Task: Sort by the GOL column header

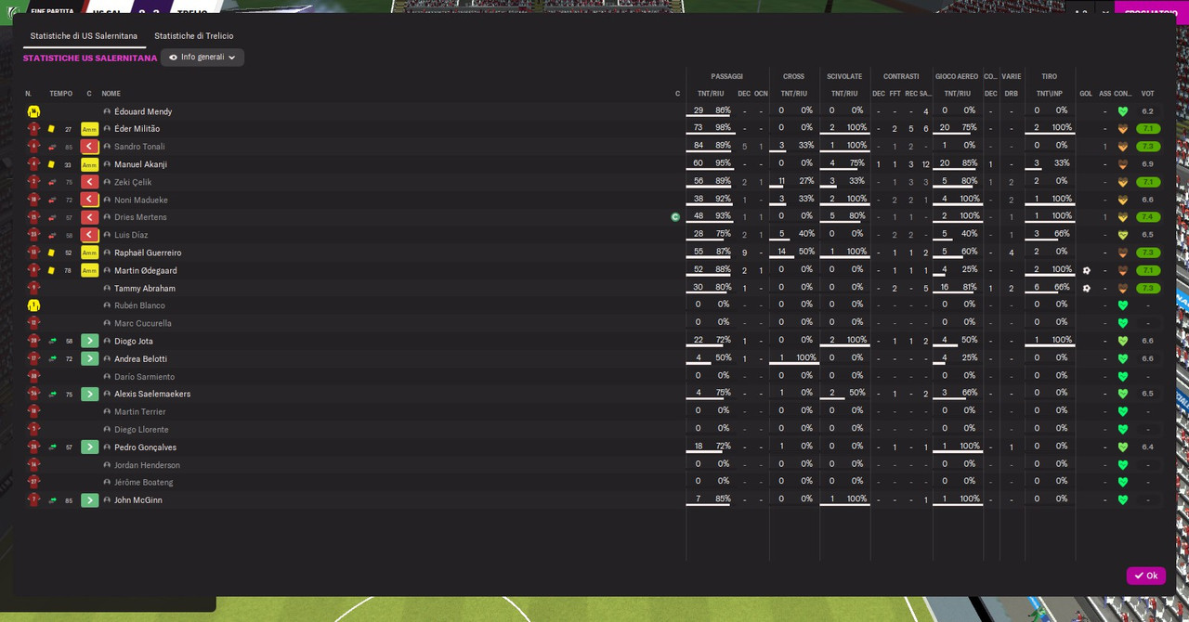Action: (1086, 94)
